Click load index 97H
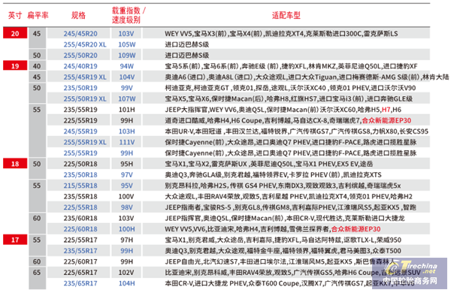Image resolution: width=451 pixels, height=293 pixels. (127, 240)
